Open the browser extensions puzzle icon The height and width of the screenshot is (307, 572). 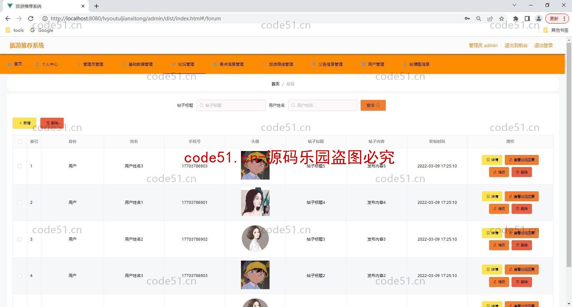coord(516,19)
